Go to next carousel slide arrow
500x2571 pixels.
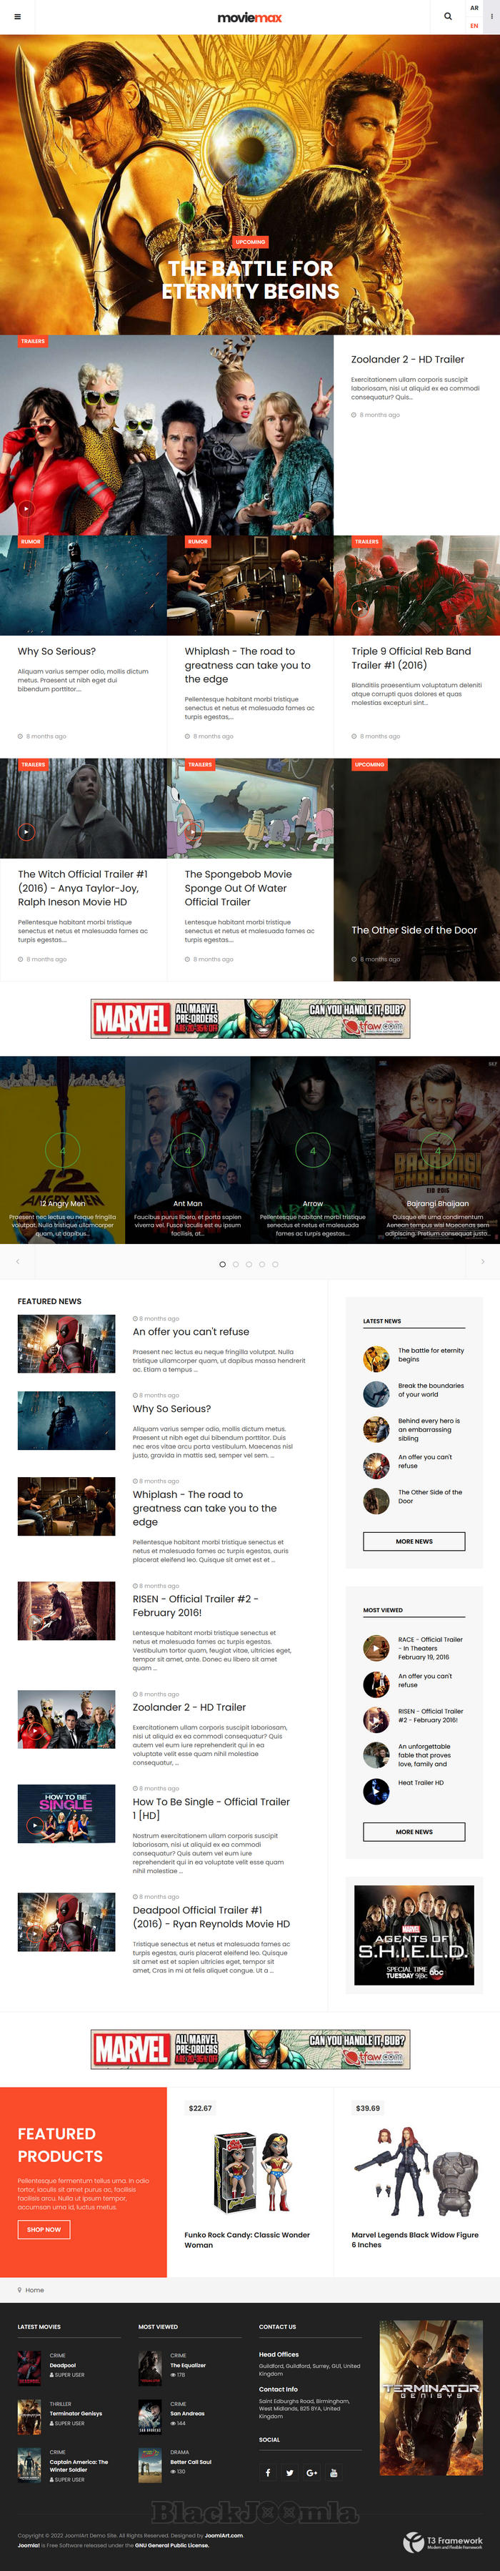[482, 1263]
